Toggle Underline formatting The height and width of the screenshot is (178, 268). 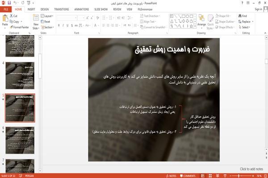67,25
